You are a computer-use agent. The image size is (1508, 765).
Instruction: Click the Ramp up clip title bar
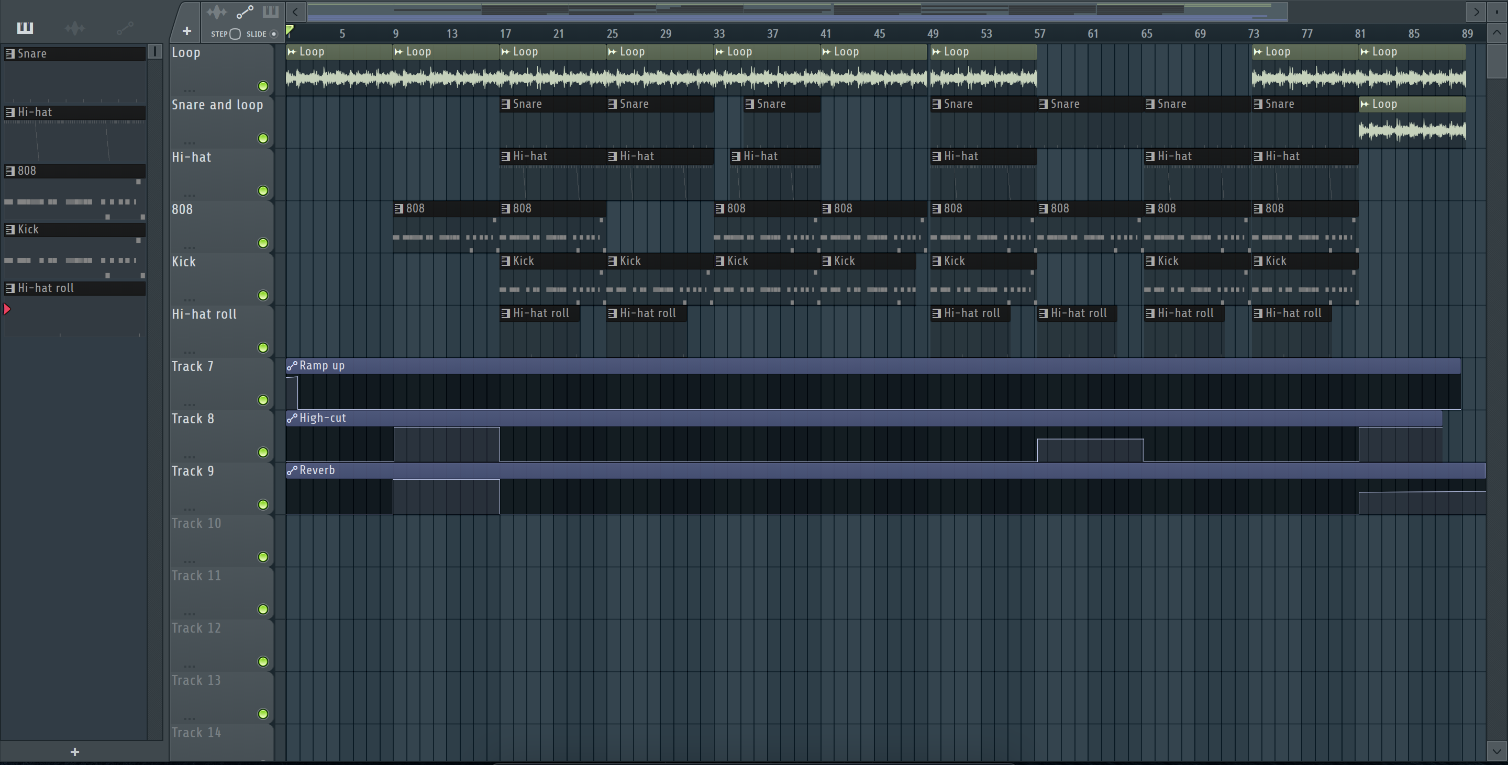pyautogui.click(x=873, y=366)
